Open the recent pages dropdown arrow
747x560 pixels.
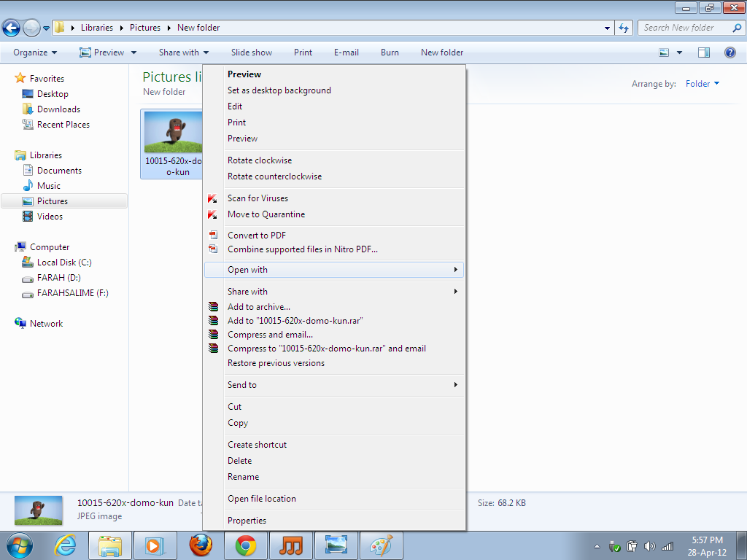click(x=46, y=28)
